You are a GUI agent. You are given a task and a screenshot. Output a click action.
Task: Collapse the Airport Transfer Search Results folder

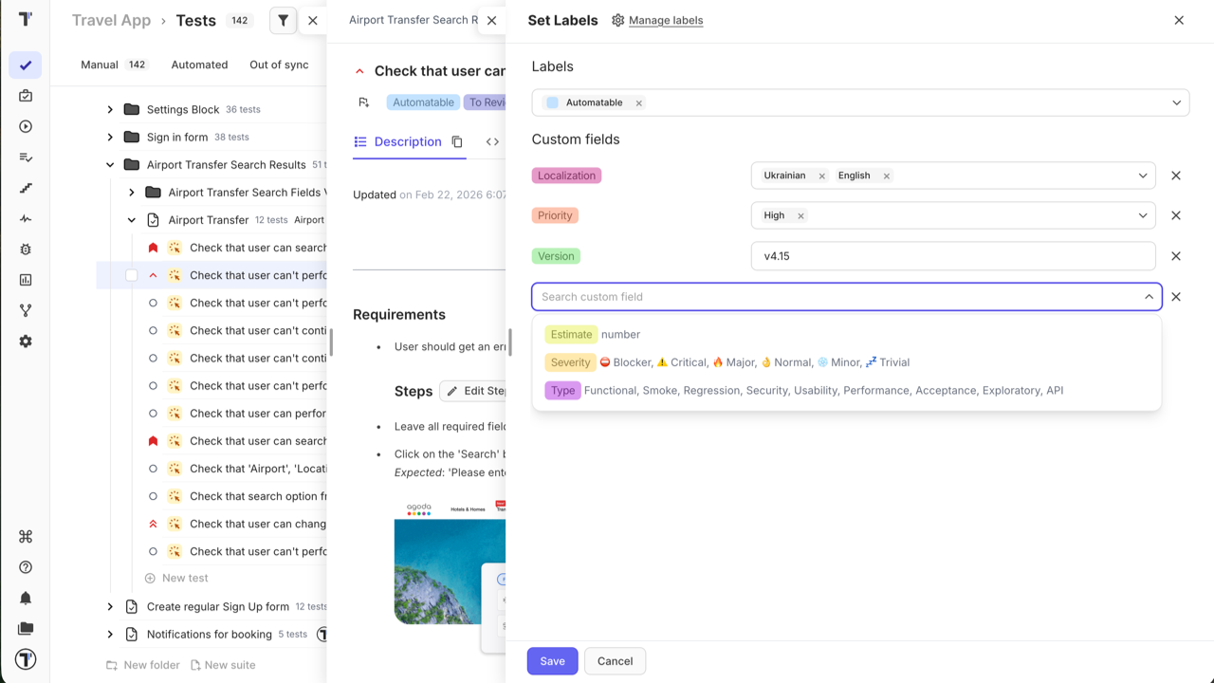[110, 165]
